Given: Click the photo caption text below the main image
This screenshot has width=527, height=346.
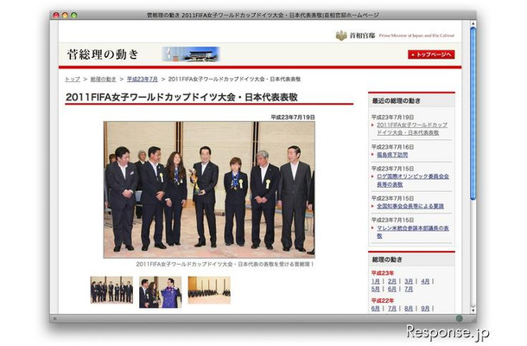Looking at the screenshot, I should tap(225, 264).
